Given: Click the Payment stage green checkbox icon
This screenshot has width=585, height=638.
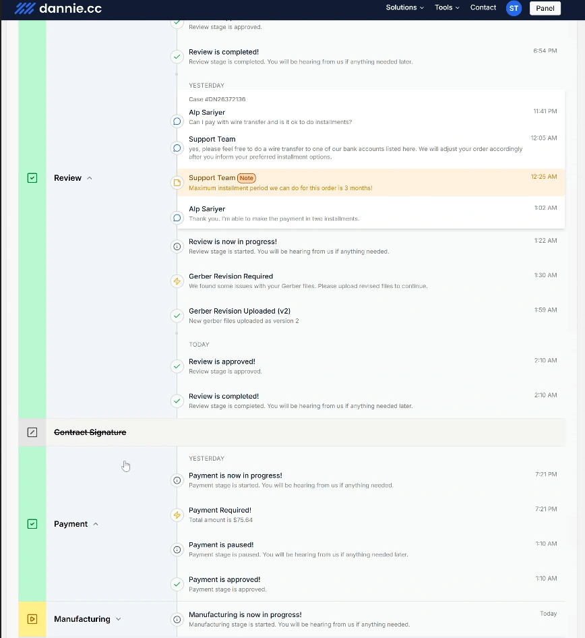Looking at the screenshot, I should pos(32,524).
